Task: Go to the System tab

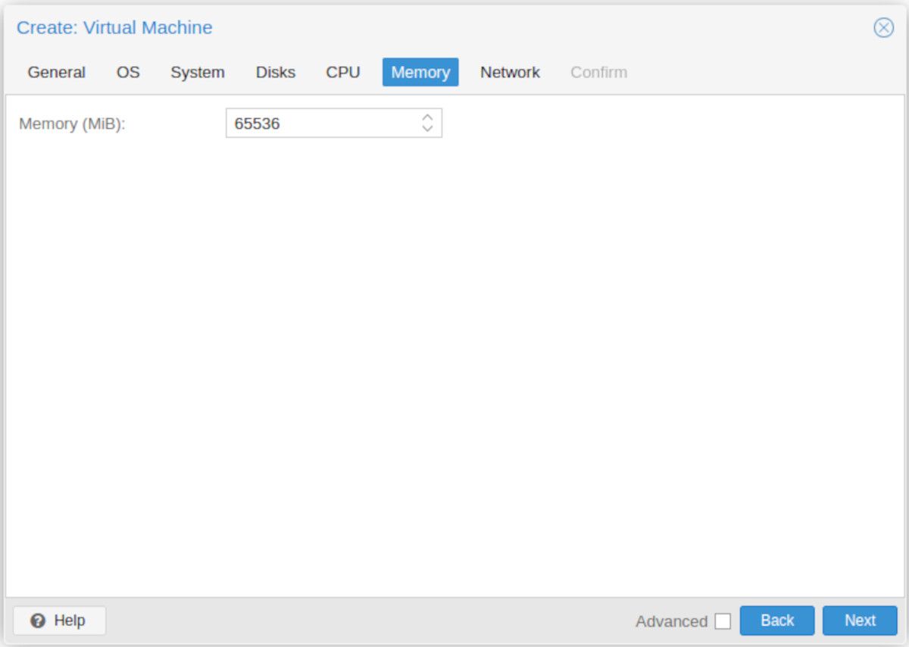Action: point(197,72)
